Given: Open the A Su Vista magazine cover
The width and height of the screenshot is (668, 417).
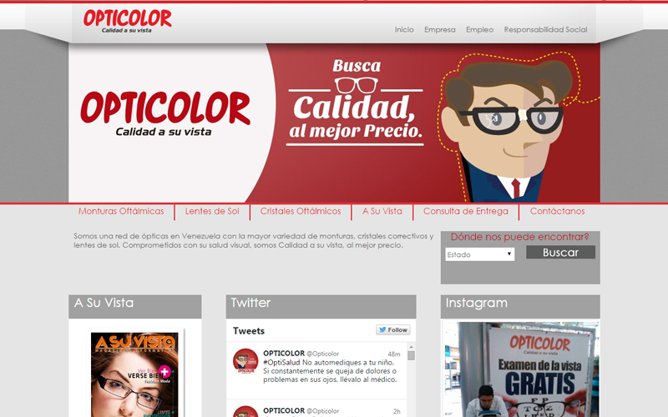Looking at the screenshot, I should pos(134,374).
